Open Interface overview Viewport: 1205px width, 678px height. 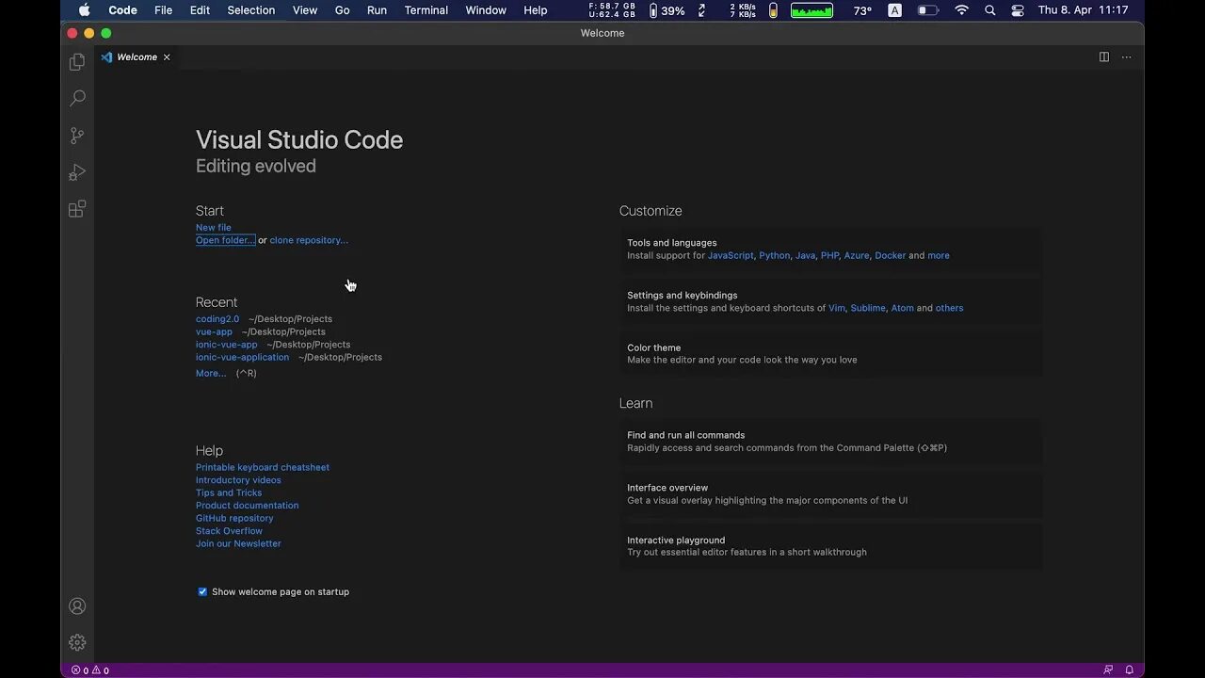830,493
